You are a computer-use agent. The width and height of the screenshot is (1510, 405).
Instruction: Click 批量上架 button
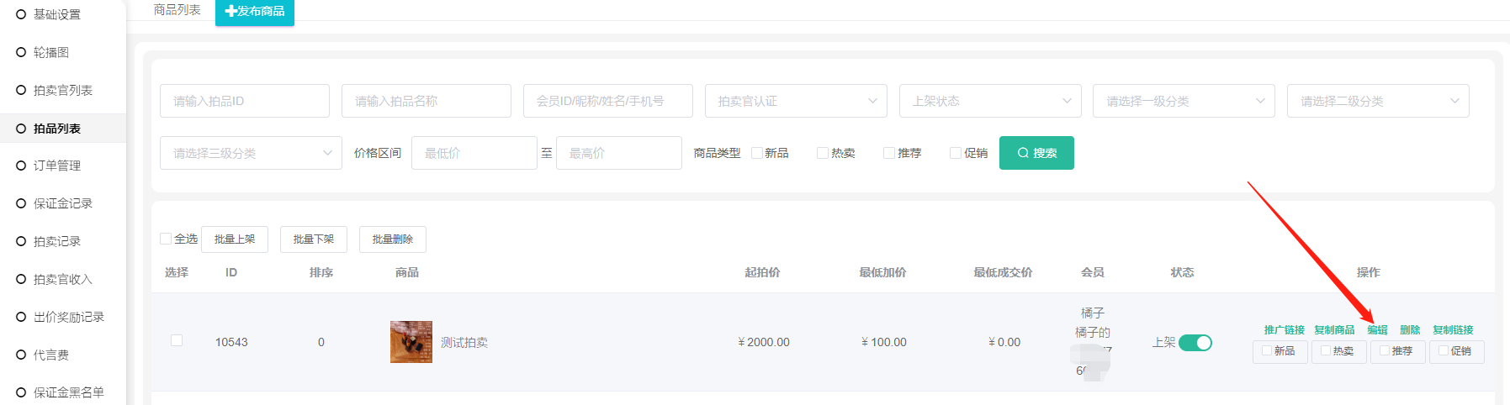pos(235,239)
